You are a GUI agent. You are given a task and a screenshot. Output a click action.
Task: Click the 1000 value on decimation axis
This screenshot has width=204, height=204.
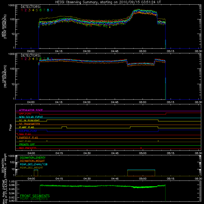11,156
